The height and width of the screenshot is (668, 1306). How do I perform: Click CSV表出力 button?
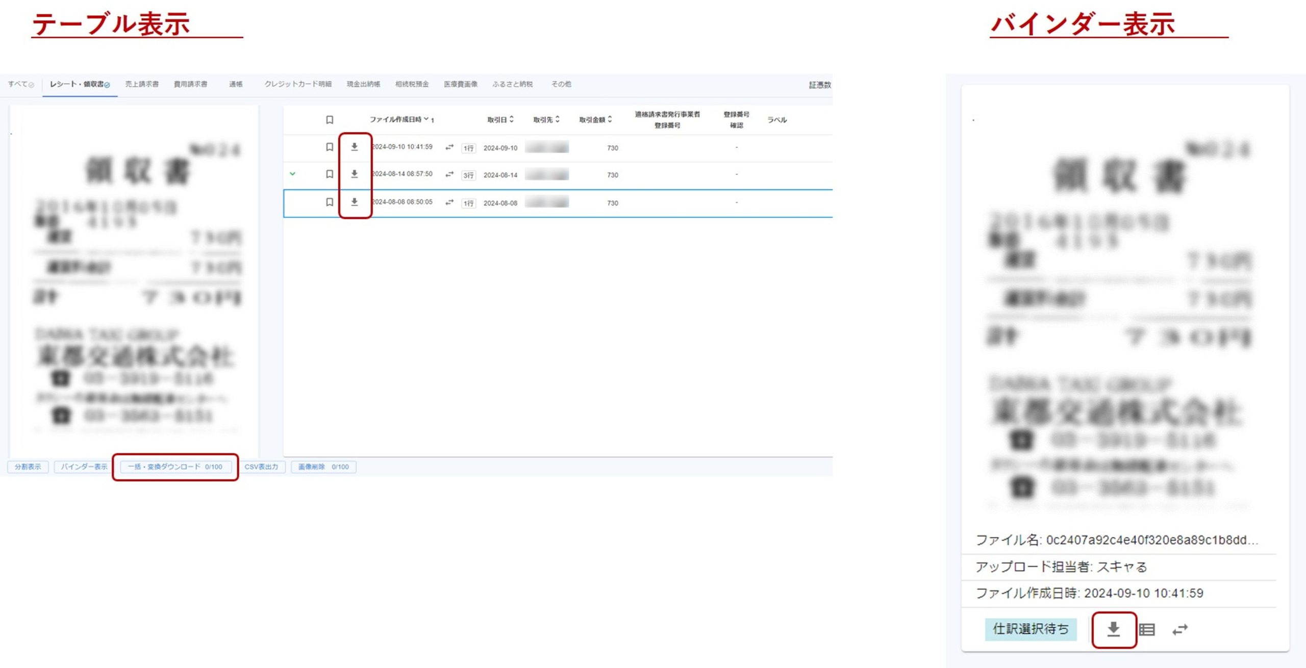point(261,467)
